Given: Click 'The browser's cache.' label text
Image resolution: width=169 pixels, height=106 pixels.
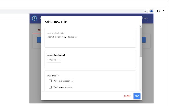Looking at the screenshot, I should (63, 87).
